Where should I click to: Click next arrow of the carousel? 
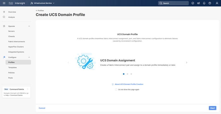pyautogui.click(x=187, y=62)
